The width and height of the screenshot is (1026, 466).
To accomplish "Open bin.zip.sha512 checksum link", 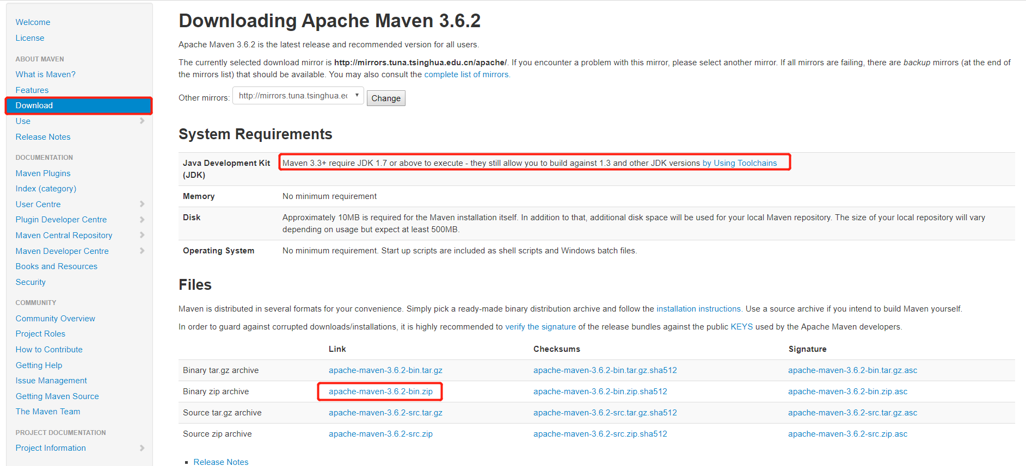I will [600, 392].
